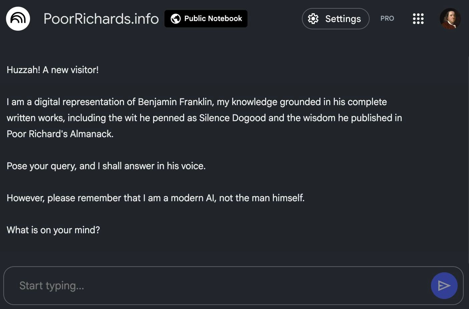This screenshot has width=469, height=309.
Task: Open the Google apps grid menu
Action: coord(418,19)
